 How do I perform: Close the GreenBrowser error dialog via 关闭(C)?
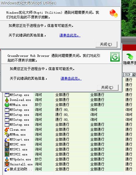coord(107,87)
